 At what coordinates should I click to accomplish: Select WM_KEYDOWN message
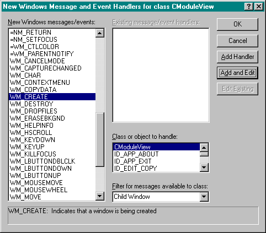tap(52, 140)
